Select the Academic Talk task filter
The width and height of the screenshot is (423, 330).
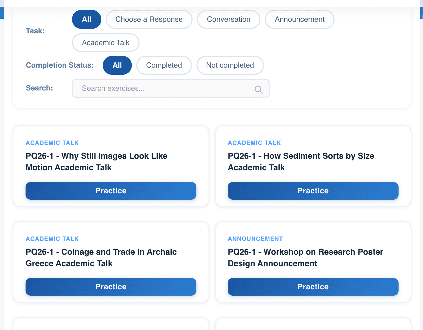click(105, 43)
